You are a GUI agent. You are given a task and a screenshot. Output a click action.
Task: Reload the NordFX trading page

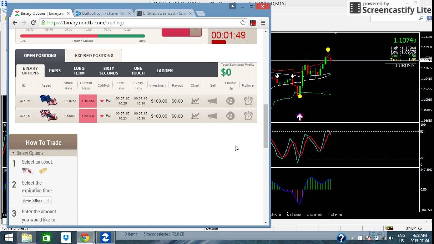pyautogui.click(x=33, y=23)
